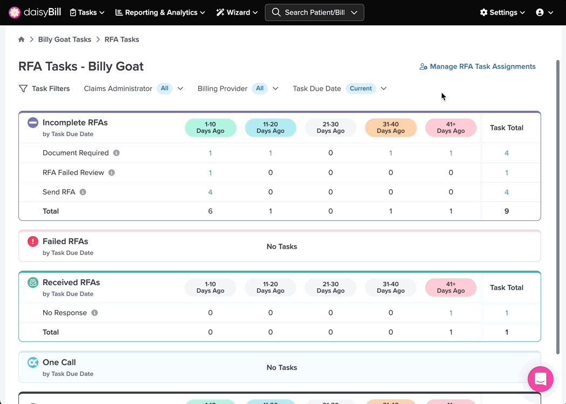Image resolution: width=566 pixels, height=404 pixels.
Task: Expand the Billing Provider filter dropdown
Action: (275, 89)
